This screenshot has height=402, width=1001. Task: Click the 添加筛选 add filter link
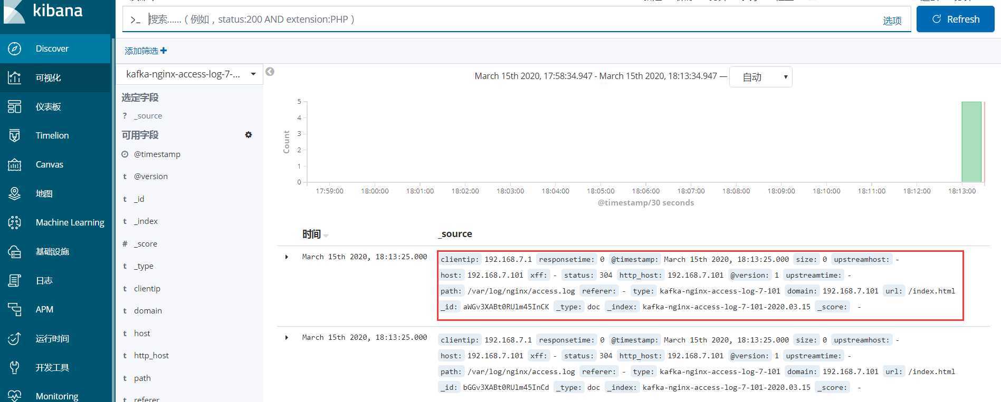(x=146, y=51)
